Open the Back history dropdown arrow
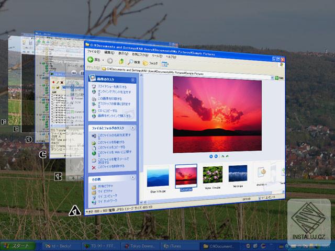Viewport: 335px width, 251px height. click(x=103, y=60)
